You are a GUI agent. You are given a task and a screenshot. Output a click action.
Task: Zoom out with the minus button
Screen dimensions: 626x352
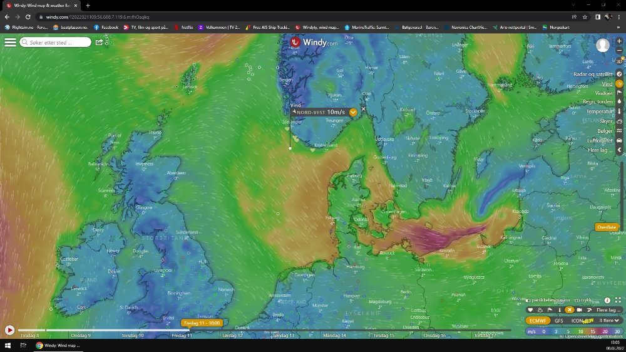pos(619,51)
